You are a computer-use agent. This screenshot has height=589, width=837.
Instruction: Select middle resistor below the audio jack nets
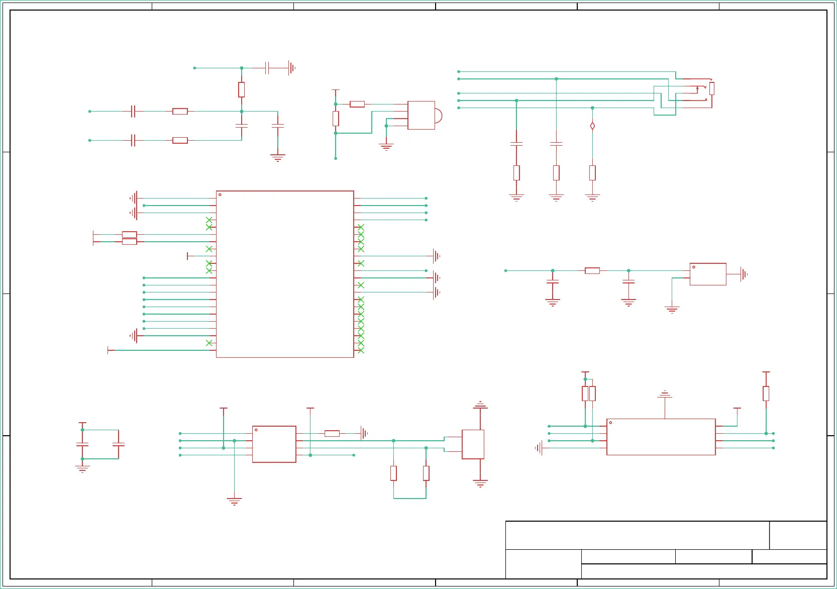coord(556,173)
